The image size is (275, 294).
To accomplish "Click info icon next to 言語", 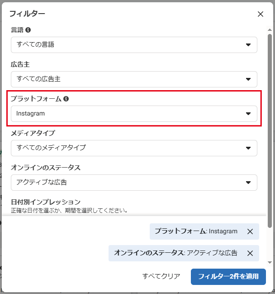I will pos(28,30).
